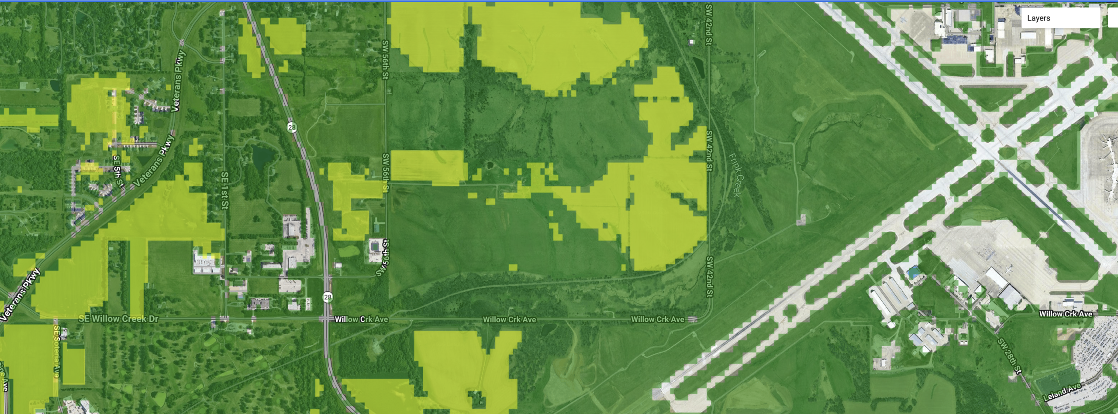Open the Layers panel button
Image resolution: width=1118 pixels, height=414 pixels.
pos(1060,18)
